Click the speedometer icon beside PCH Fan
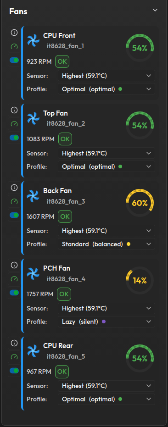Viewport: 168px width, 427px height. (x=14, y=279)
